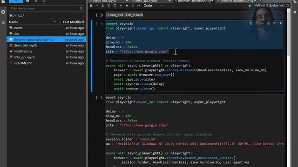Click the debugger bug icon near kernel name
Image resolution: width=298 pixels, height=167 pixels.
250,6
